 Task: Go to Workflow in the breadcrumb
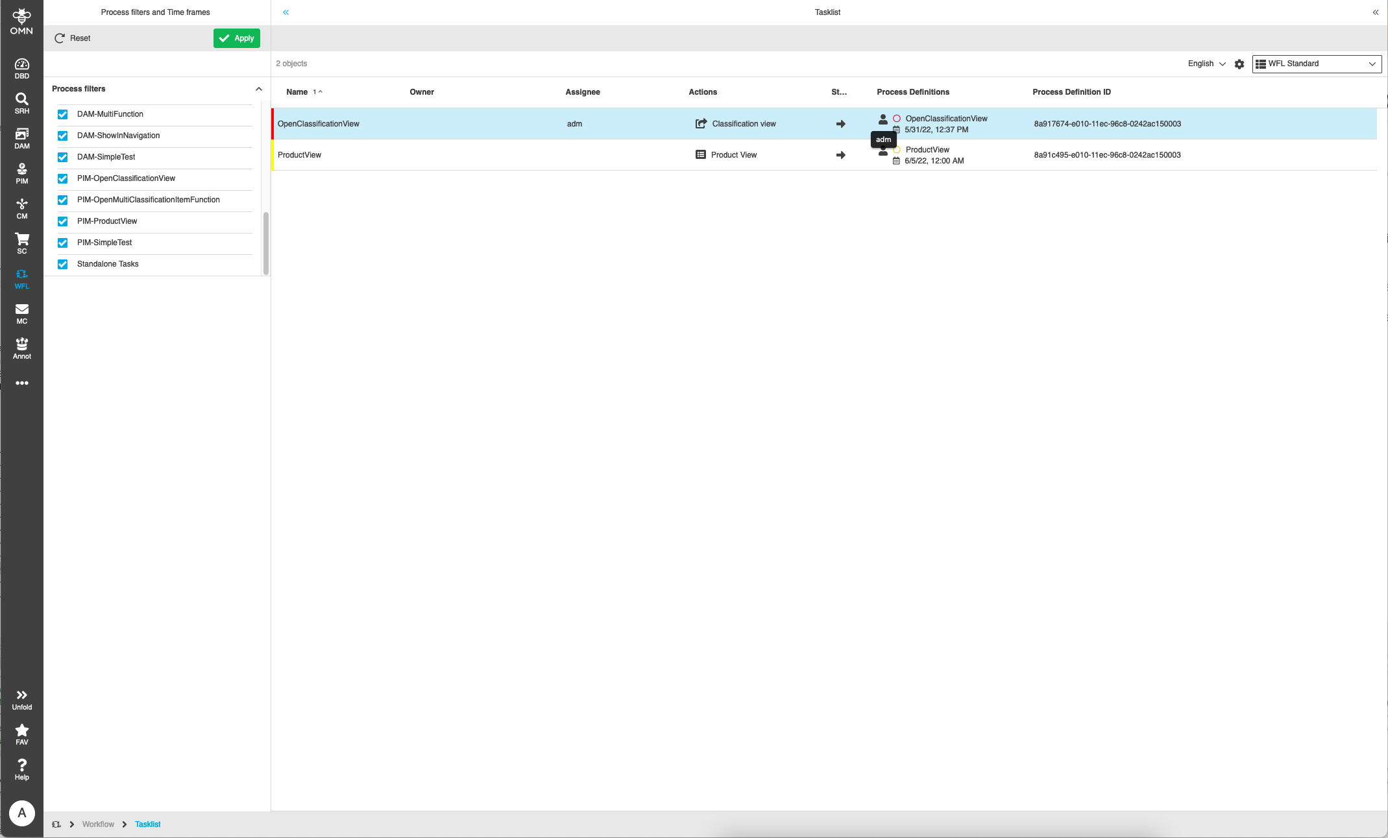click(98, 824)
